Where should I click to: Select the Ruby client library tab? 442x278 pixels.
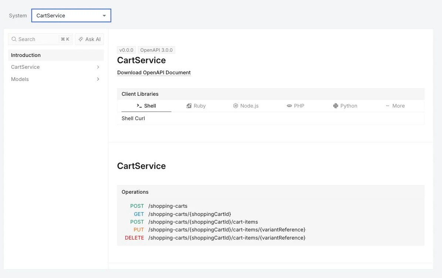(x=196, y=106)
